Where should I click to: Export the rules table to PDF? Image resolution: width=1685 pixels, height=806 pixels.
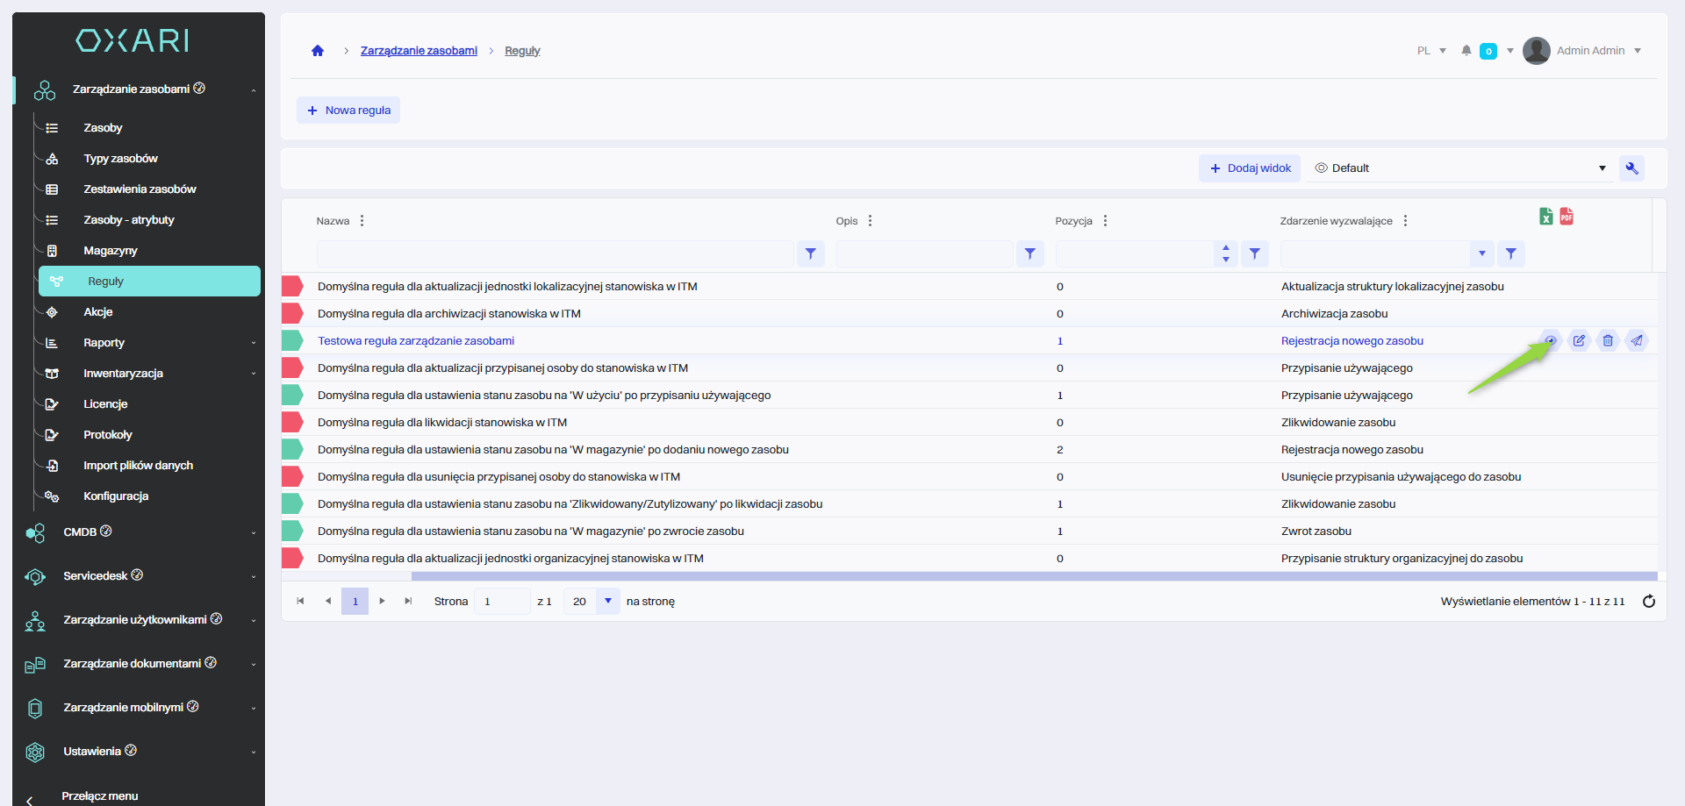(1567, 217)
